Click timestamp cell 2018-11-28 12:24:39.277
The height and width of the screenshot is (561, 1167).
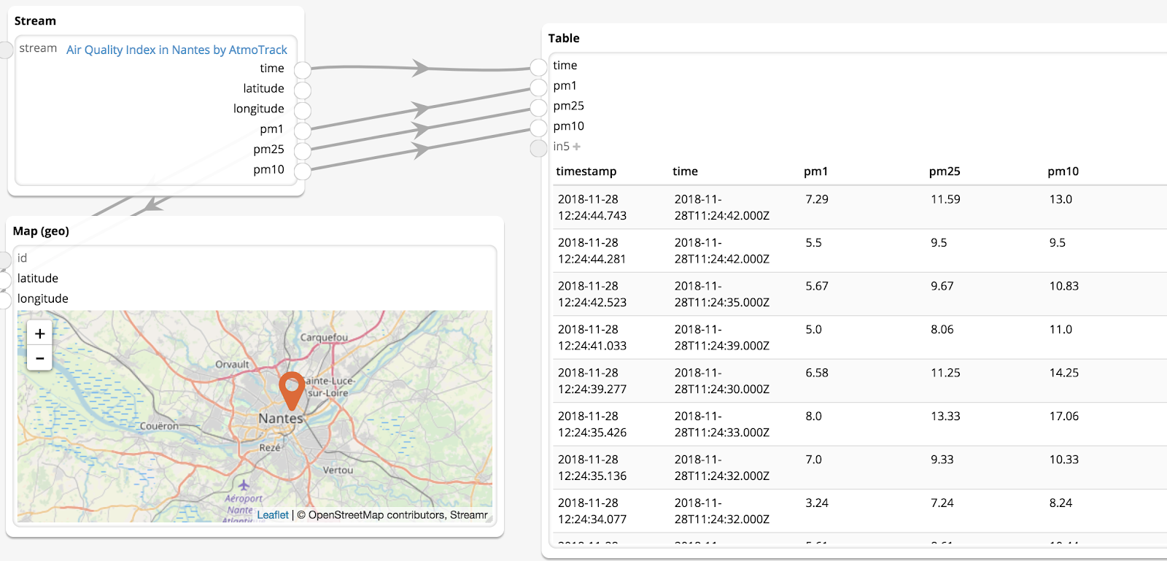tap(592, 381)
